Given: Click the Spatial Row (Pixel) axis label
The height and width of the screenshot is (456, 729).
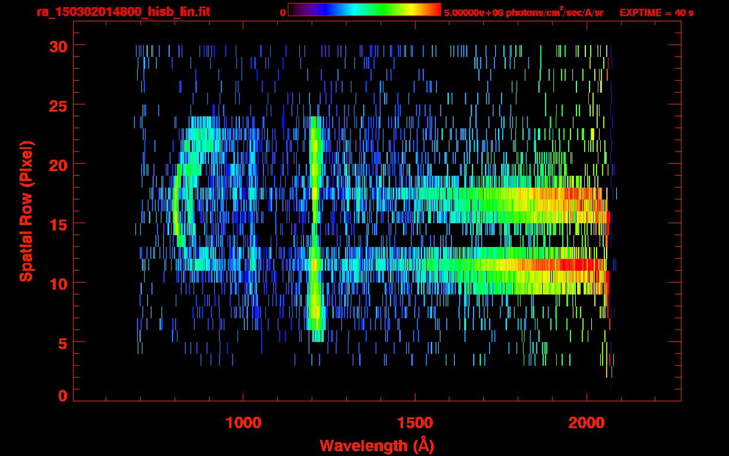Looking at the screenshot, I should (26, 211).
